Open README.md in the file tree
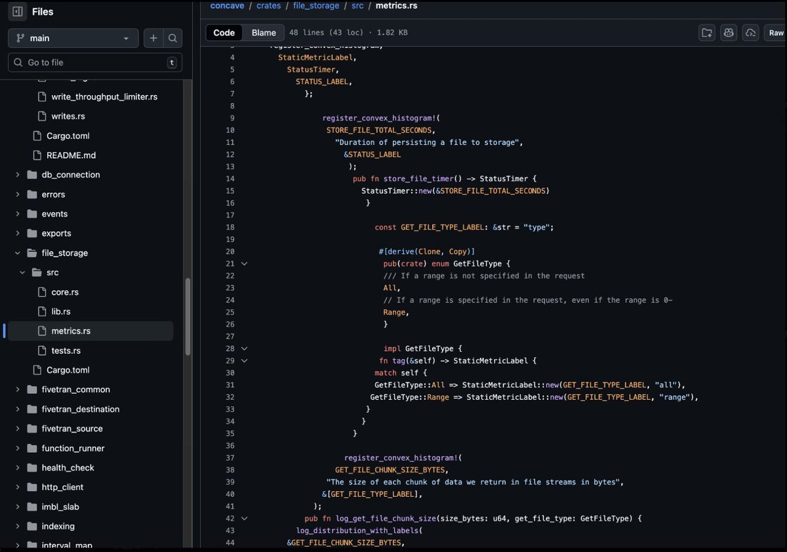 coord(71,156)
